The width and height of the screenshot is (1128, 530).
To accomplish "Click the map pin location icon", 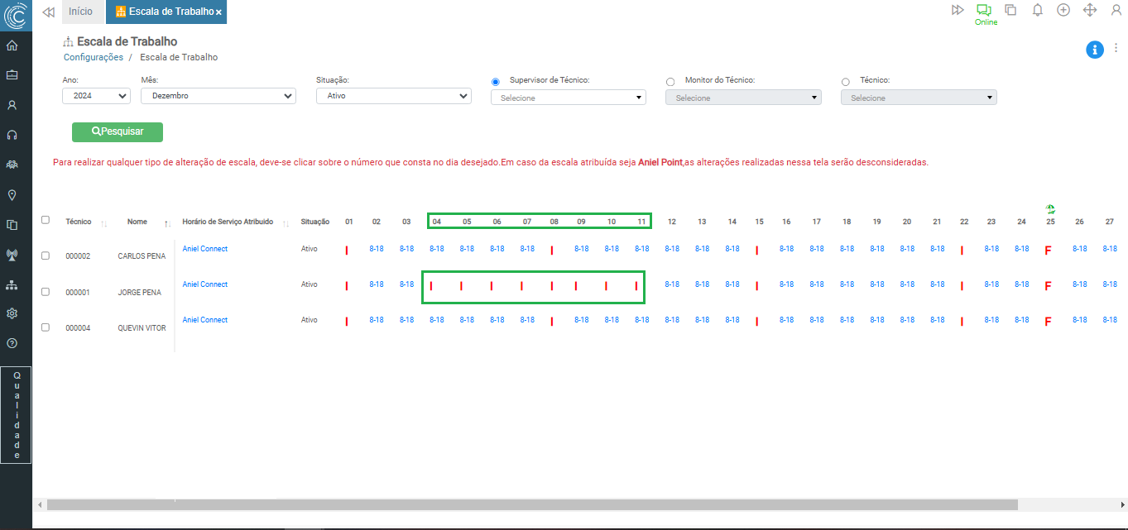I will click(12, 195).
